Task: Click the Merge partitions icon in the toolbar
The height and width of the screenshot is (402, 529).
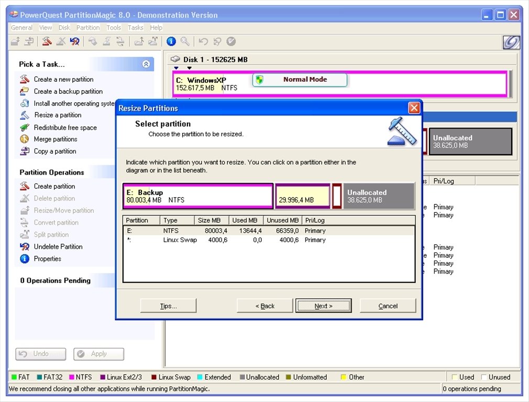Action: [139, 41]
